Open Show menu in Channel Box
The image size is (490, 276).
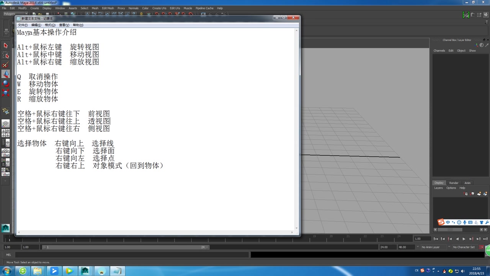coord(472,51)
